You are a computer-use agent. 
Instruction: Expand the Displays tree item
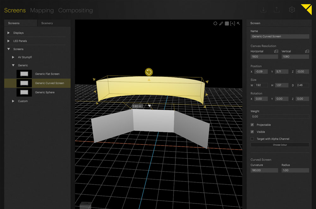(8, 33)
